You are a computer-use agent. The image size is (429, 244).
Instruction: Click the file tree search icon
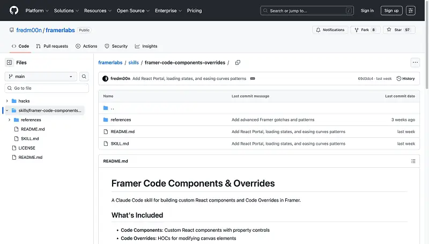tap(84, 77)
